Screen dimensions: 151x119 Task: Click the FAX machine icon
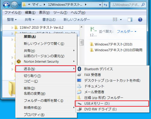[79, 75]
